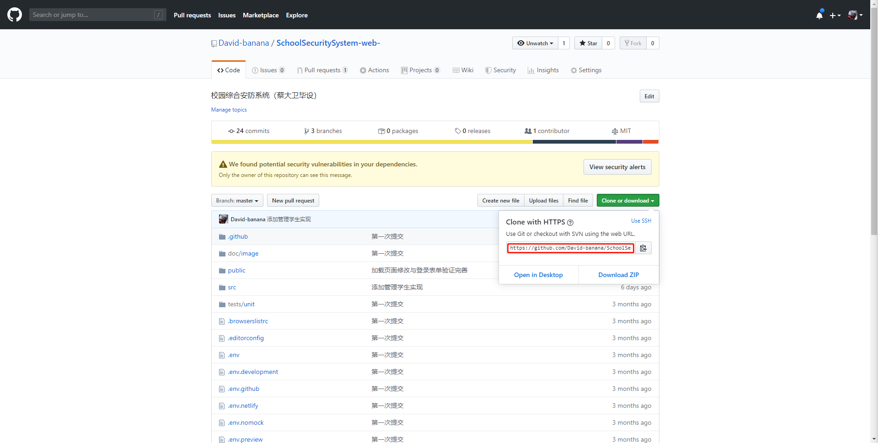View the 0 releases

pyautogui.click(x=472, y=131)
